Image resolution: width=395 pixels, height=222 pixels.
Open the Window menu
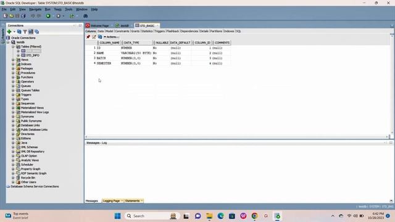pos(81,9)
